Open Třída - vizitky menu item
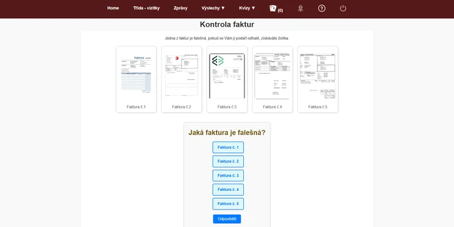Screen dimensions: 454x227 146,8
